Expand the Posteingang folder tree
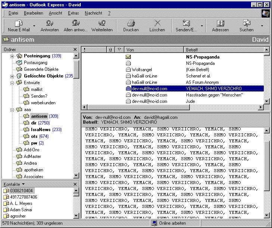The height and width of the screenshot is (228, 272). tap(12, 56)
